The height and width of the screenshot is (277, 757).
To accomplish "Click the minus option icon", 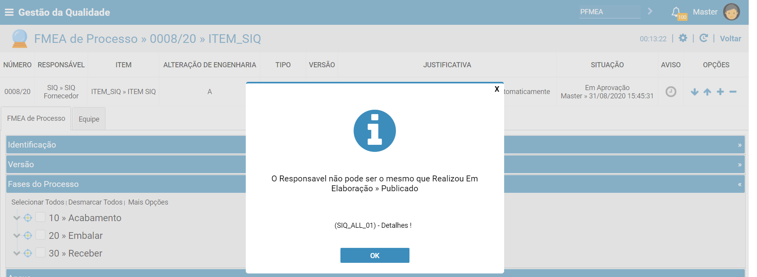I will (733, 92).
